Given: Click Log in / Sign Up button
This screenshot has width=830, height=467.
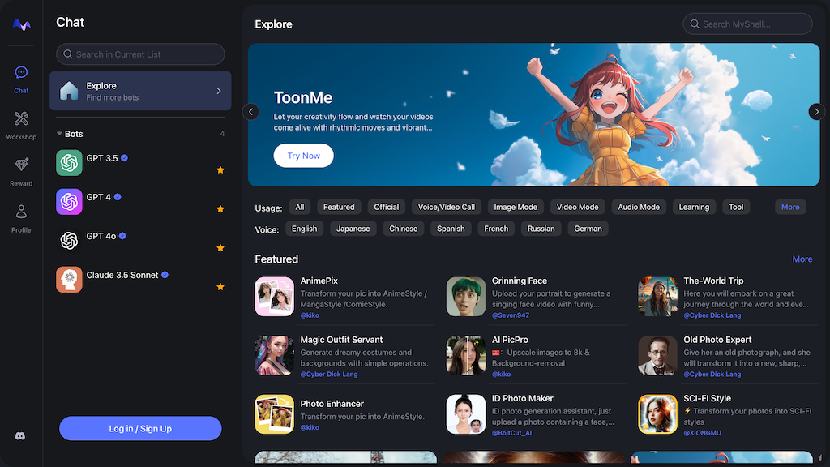Looking at the screenshot, I should (140, 428).
